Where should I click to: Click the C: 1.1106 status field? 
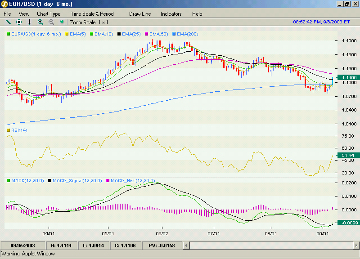pyautogui.click(x=125, y=246)
